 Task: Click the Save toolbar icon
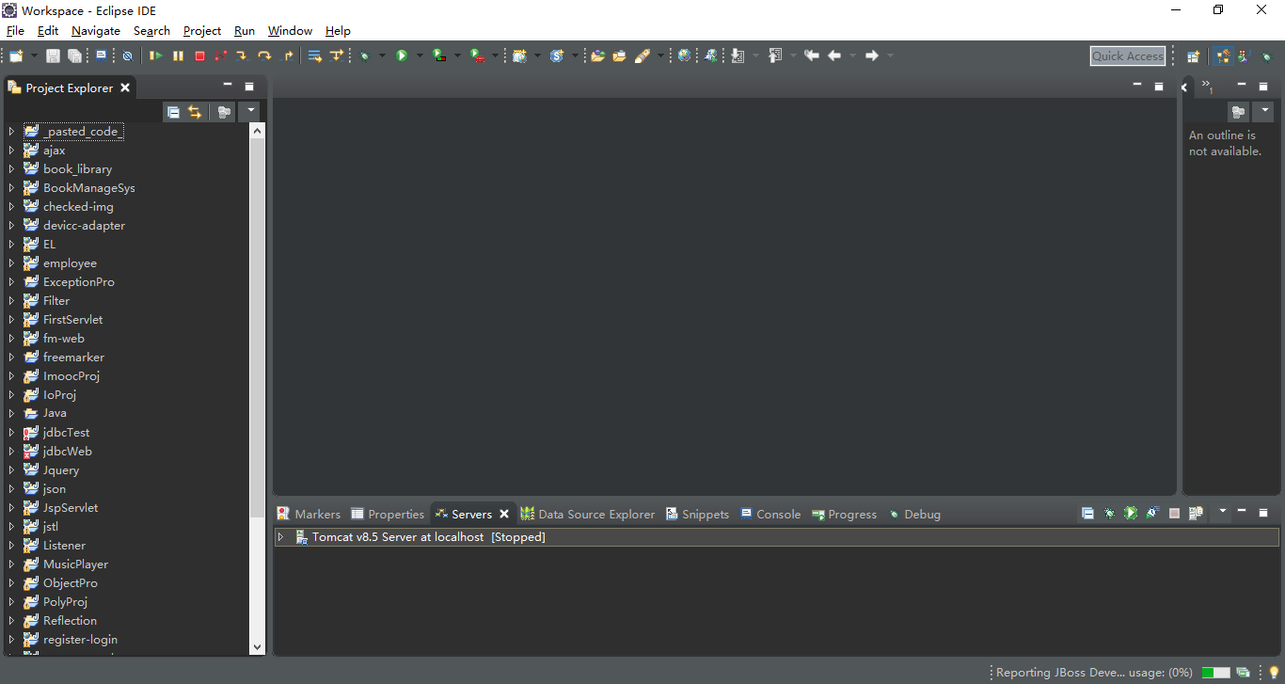point(54,56)
